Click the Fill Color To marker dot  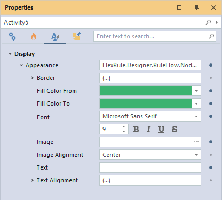(211, 103)
